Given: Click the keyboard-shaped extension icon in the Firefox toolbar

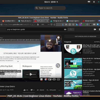Looking at the screenshot, I should coord(94,24).
